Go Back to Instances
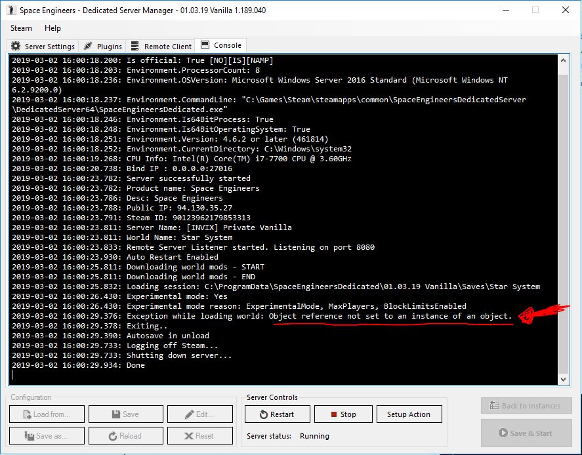Viewport: 582px width, 455px height. click(526, 406)
